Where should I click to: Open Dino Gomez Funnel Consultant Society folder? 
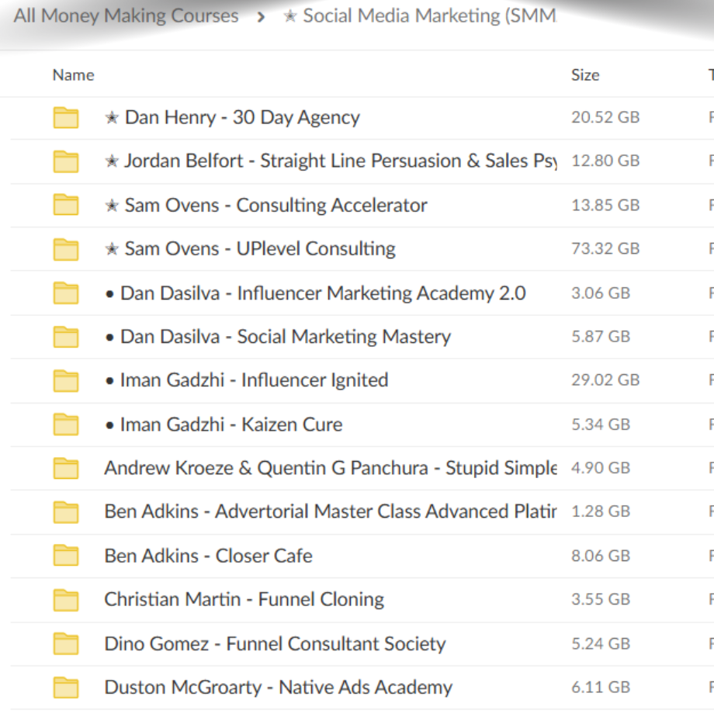[275, 643]
